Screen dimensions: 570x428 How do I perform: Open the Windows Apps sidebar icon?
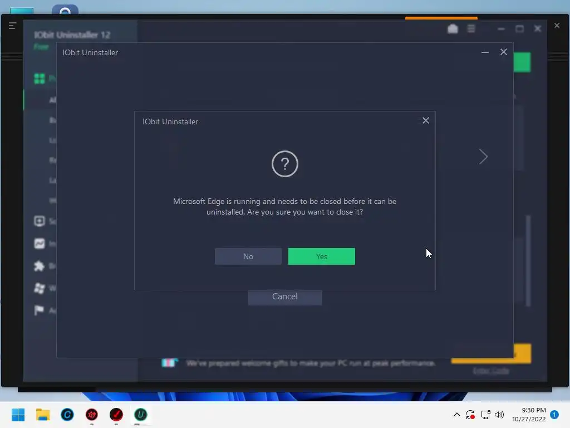coord(40,288)
